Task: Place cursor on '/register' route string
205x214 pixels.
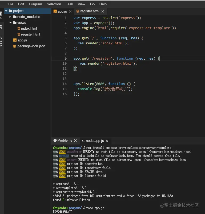Action: pos(101,59)
